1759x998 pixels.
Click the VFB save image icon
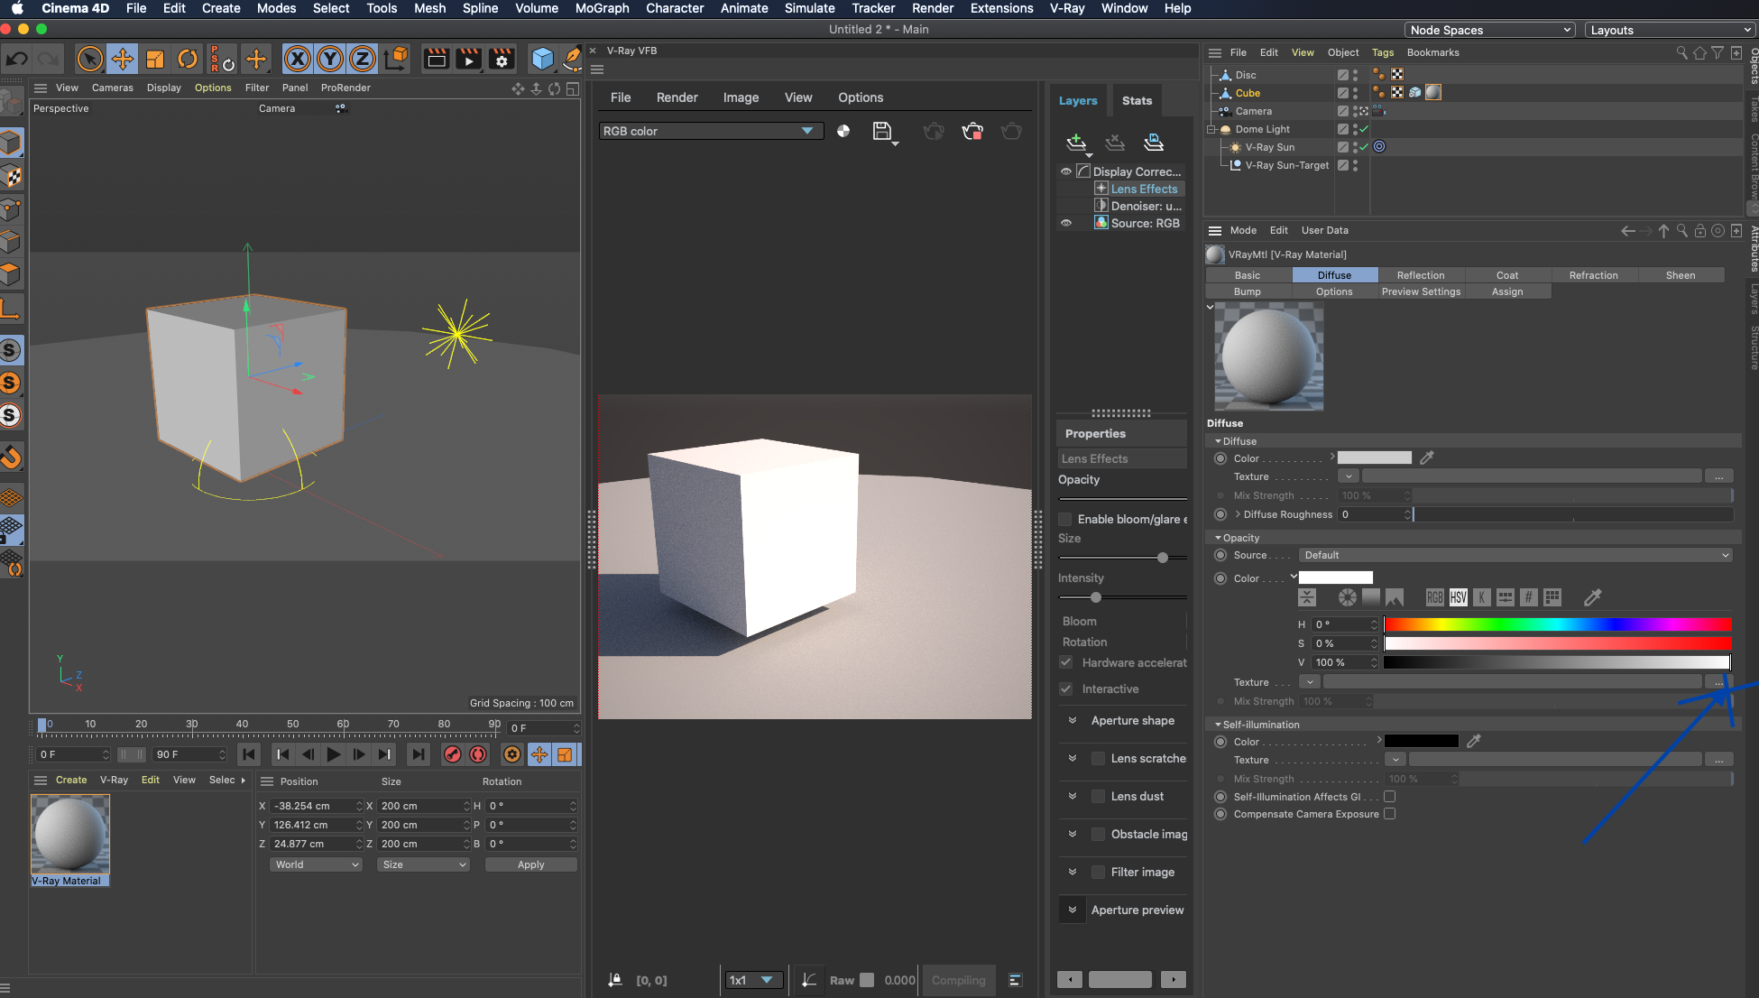point(882,132)
